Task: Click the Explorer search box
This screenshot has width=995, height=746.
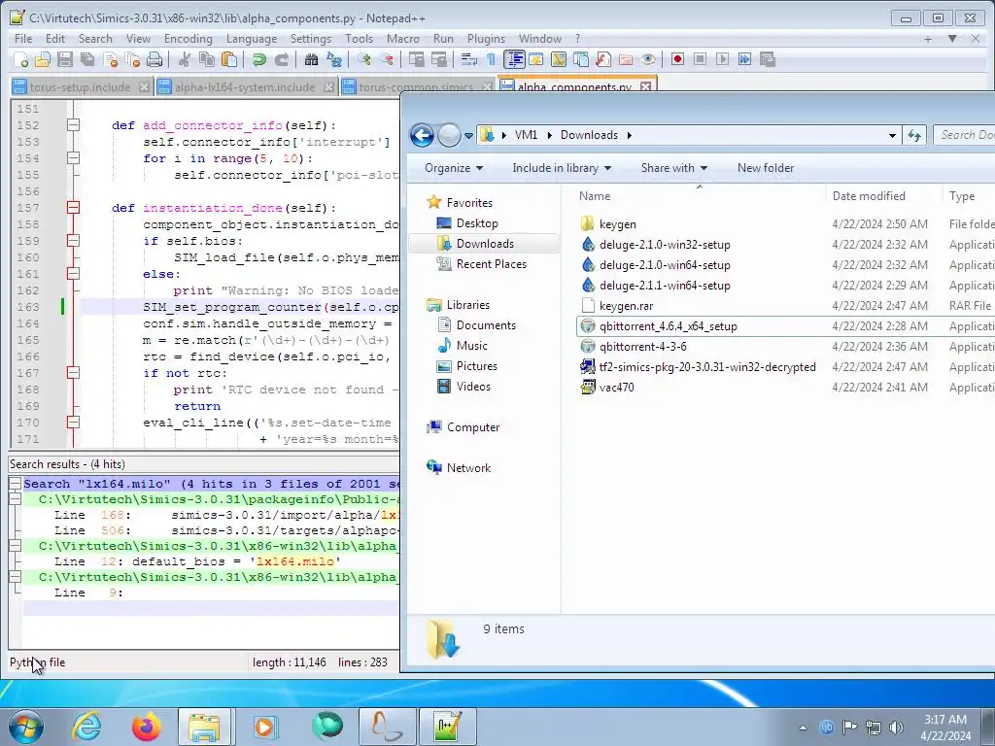Action: pyautogui.click(x=964, y=135)
